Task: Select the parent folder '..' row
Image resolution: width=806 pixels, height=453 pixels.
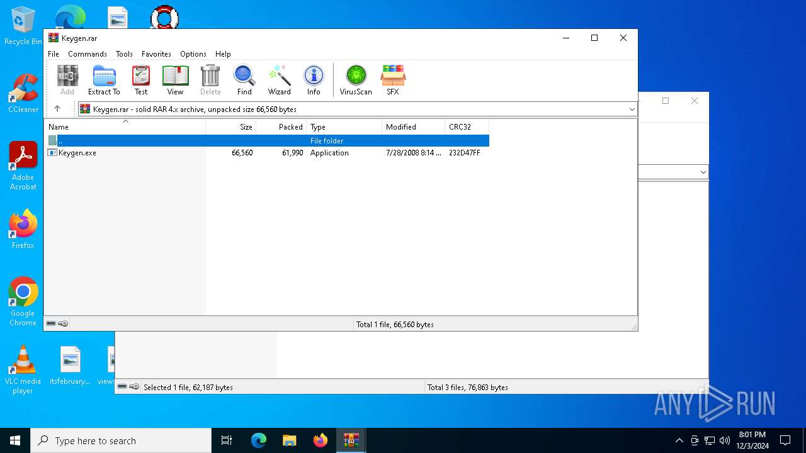Action: coord(267,141)
